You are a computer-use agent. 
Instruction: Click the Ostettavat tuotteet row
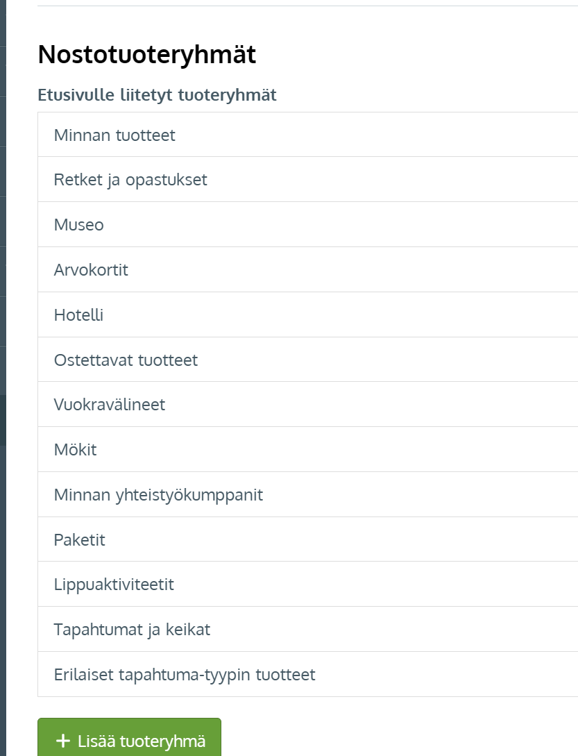307,359
